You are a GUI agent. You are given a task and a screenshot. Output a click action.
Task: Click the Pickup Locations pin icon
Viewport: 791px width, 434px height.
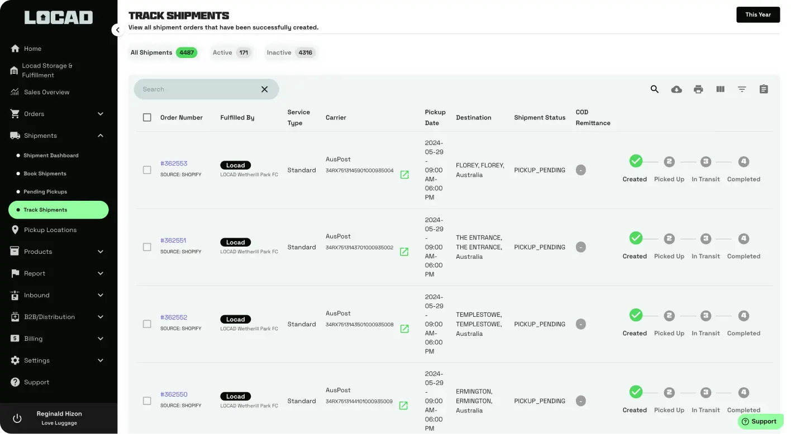[15, 230]
